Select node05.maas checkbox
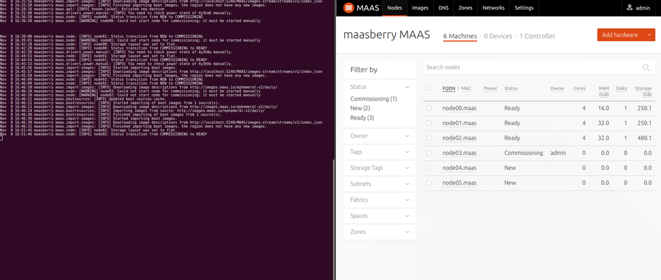The image size is (661, 280). (429, 183)
